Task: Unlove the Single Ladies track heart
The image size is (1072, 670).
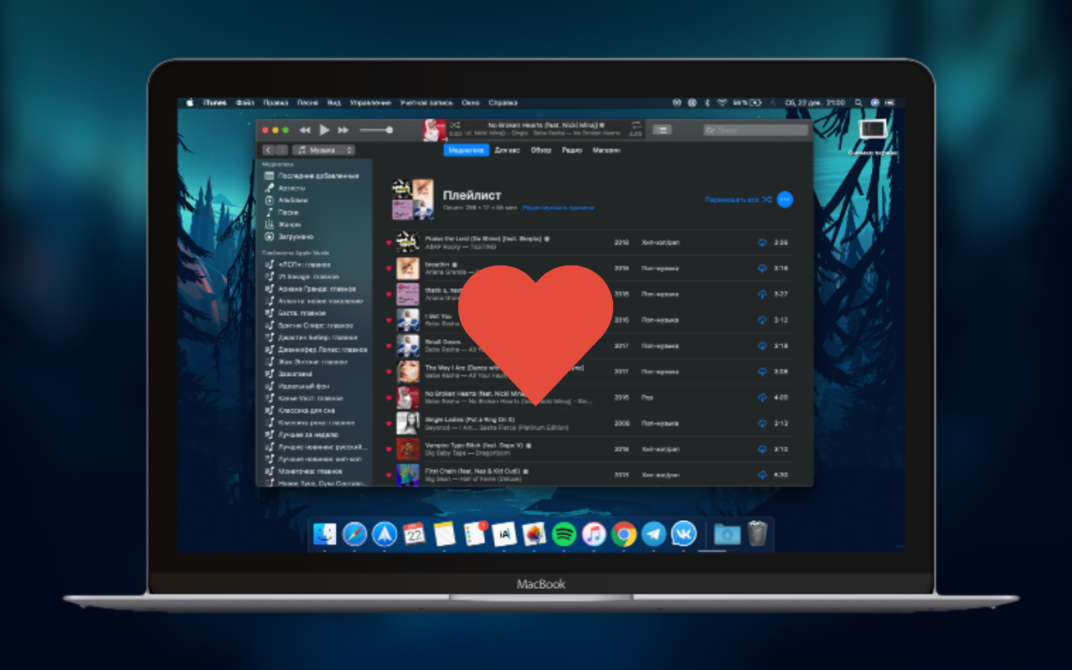Action: click(x=389, y=424)
